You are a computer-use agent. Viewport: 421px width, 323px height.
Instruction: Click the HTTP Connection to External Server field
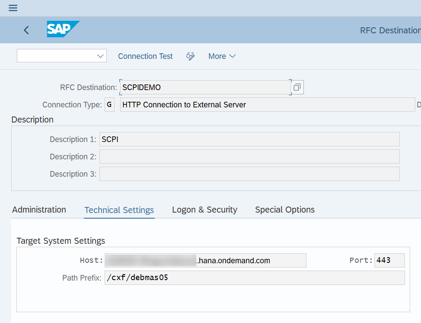point(268,105)
